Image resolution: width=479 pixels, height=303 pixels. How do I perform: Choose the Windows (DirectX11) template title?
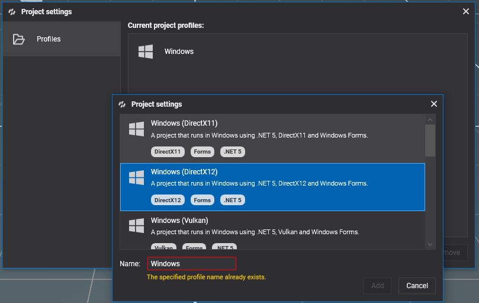pyautogui.click(x=184, y=123)
